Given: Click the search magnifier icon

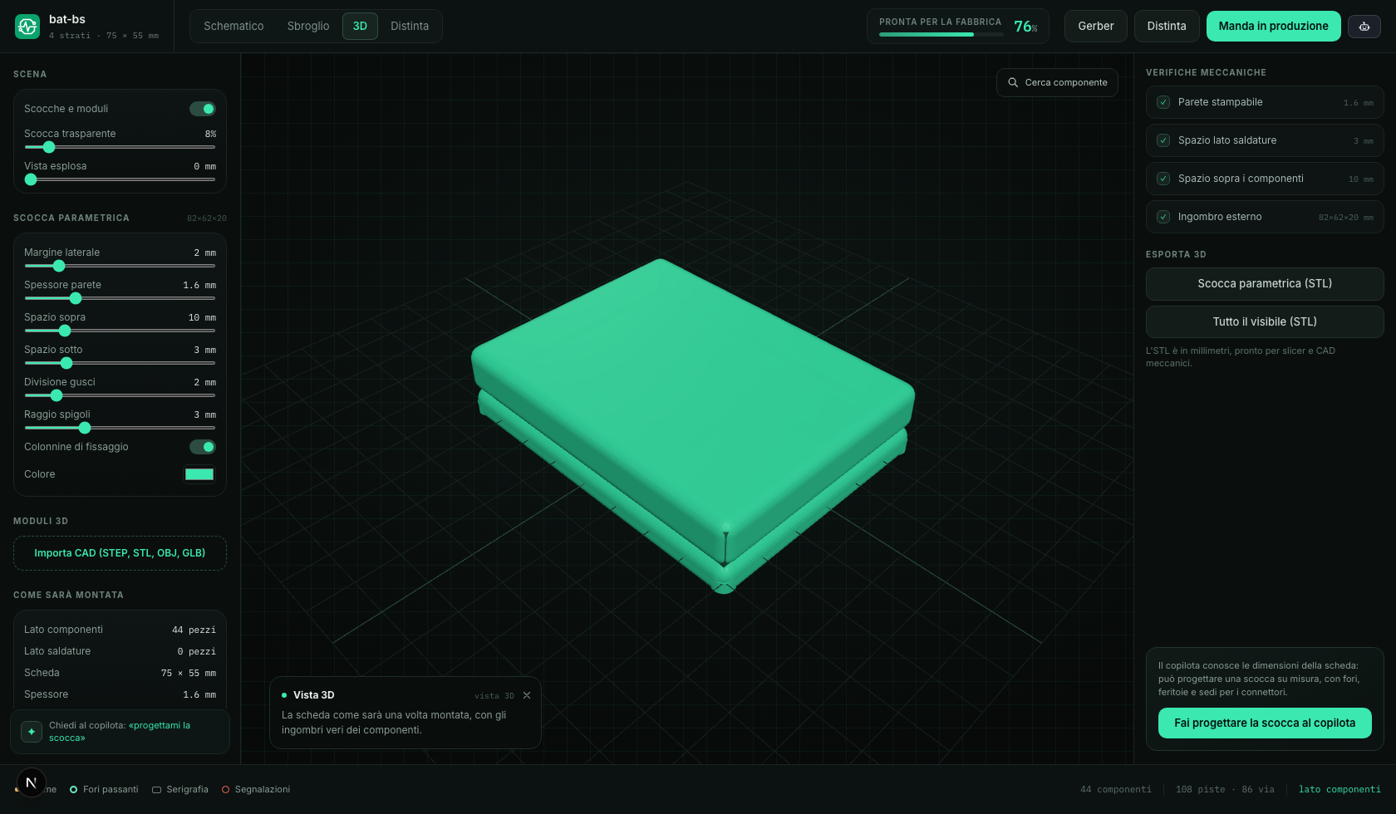Looking at the screenshot, I should [1013, 82].
